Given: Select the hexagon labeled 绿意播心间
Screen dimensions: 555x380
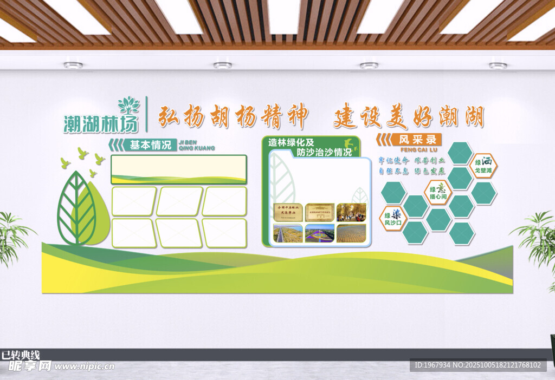Looking at the screenshot, I should tap(438, 192).
